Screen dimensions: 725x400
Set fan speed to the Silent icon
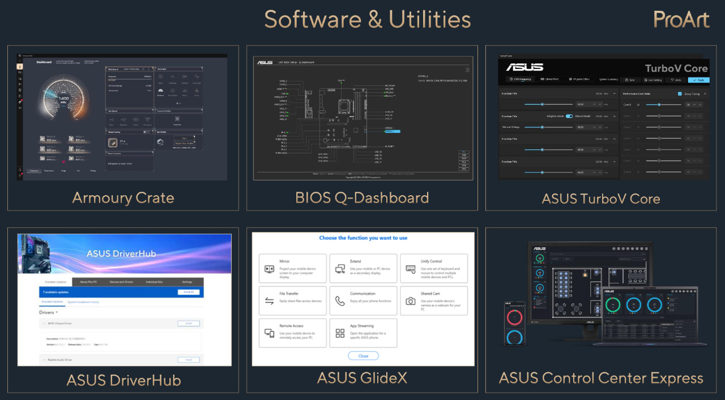112,119
